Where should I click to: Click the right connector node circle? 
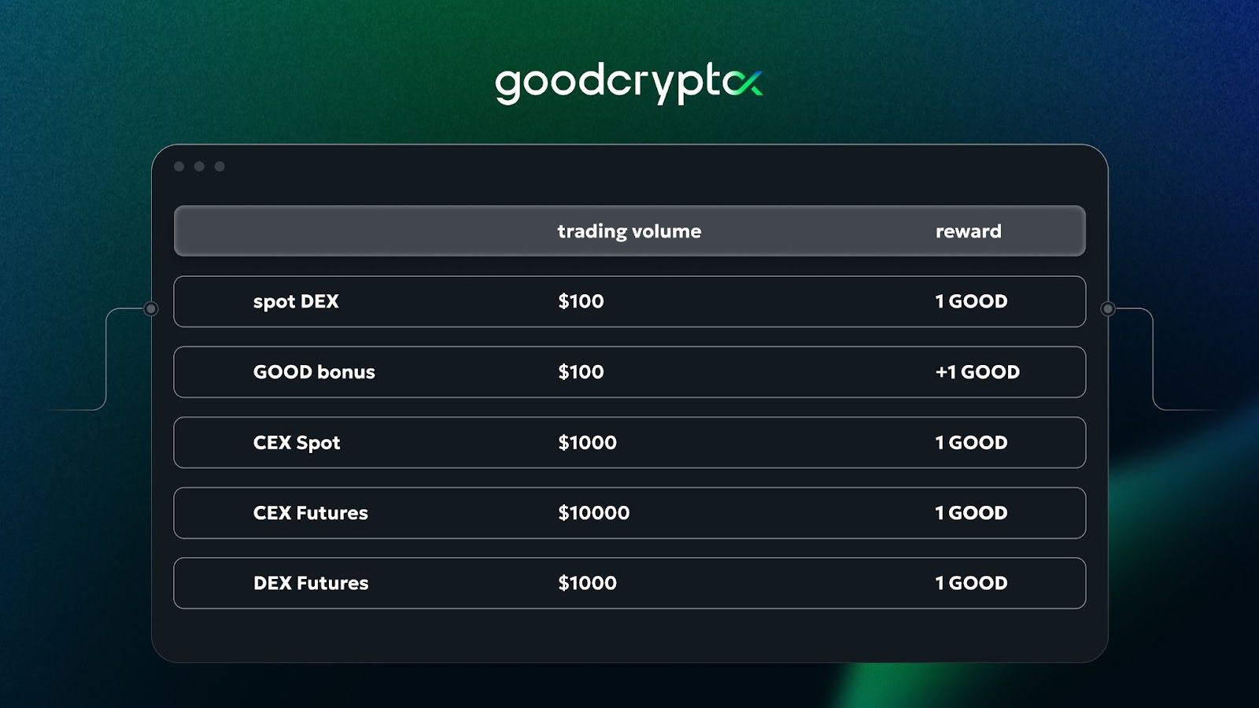click(1108, 309)
